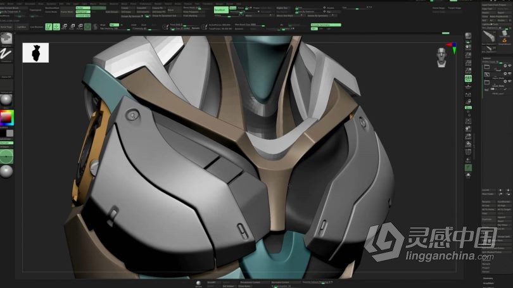Viewport: 513px width, 288px height.
Task: Select the SimpleBrush tool thumbnail
Action: pos(505,41)
